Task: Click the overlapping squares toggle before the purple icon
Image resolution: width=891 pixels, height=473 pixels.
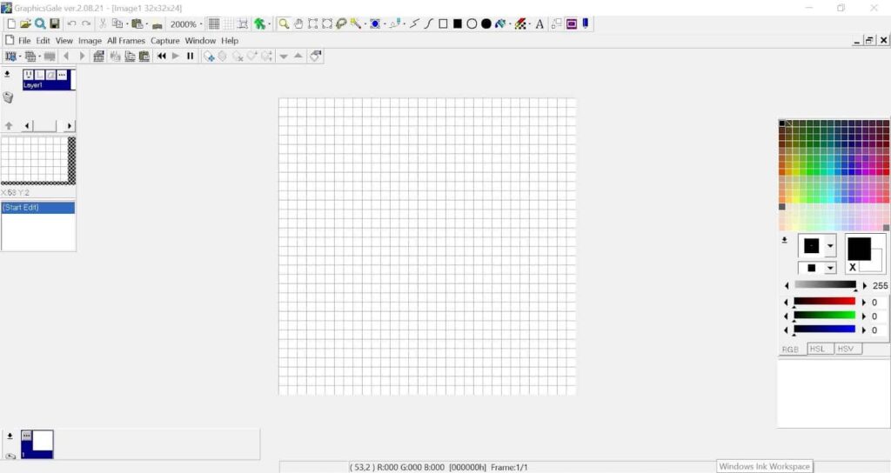Action: [557, 23]
